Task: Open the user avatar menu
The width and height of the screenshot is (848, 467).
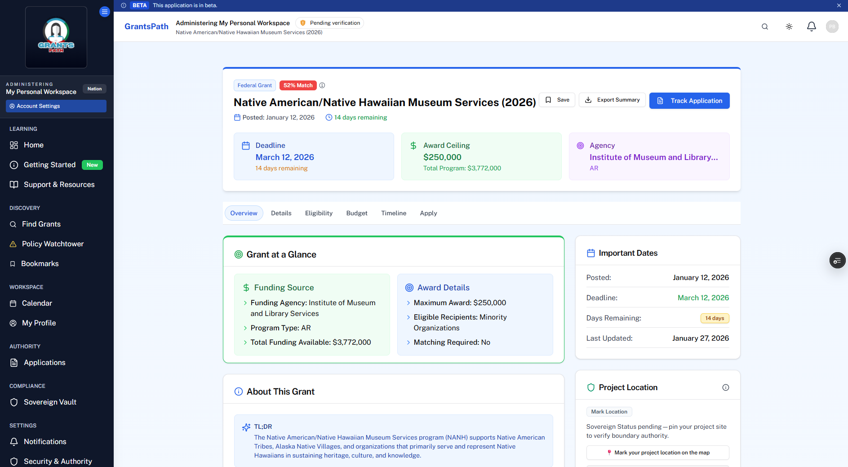Action: 832,27
